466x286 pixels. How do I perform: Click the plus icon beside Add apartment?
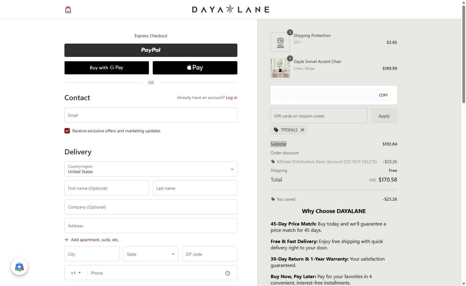[67, 240]
